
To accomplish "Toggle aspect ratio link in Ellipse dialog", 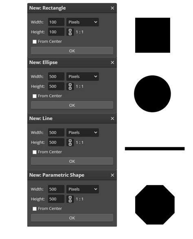I will tap(70, 86).
